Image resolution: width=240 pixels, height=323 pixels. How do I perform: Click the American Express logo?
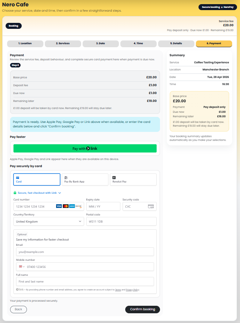tap(72, 206)
